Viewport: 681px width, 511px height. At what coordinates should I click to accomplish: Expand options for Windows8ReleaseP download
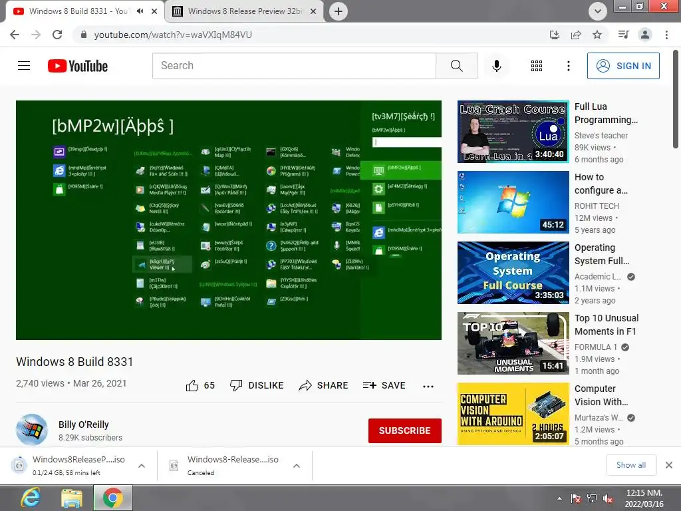(x=142, y=466)
